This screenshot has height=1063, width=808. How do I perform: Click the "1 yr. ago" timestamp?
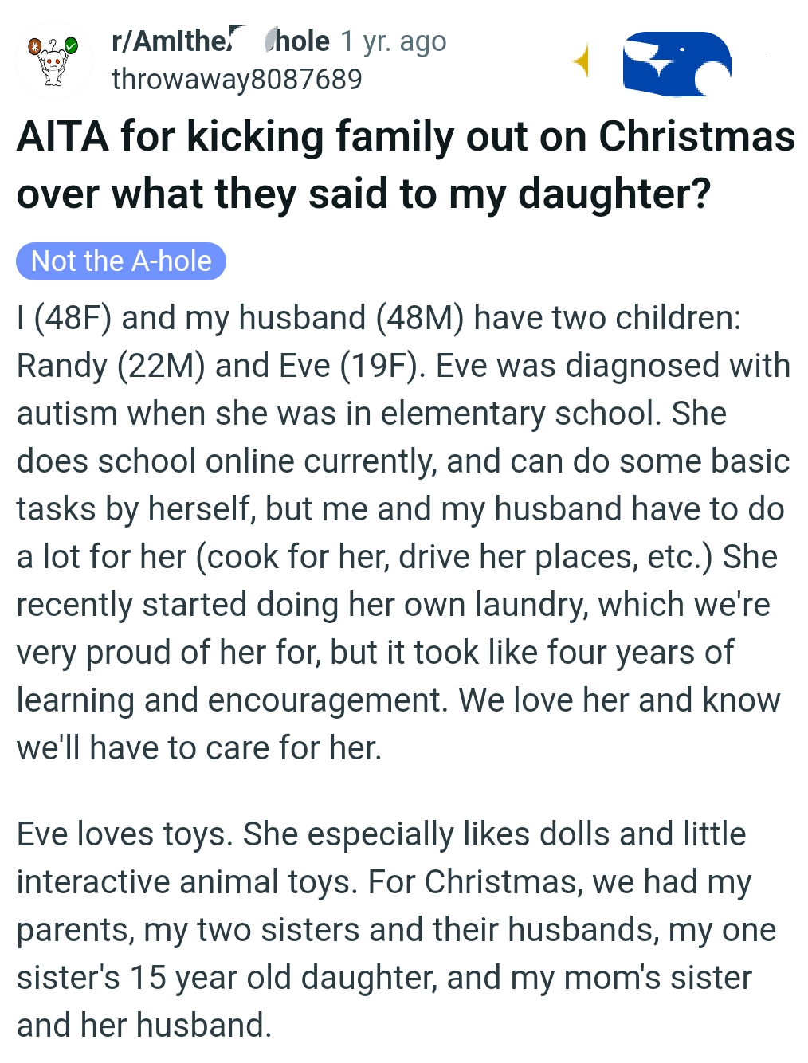[x=394, y=41]
